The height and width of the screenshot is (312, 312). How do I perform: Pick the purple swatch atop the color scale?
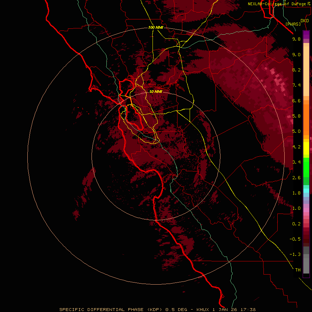(x=306, y=35)
